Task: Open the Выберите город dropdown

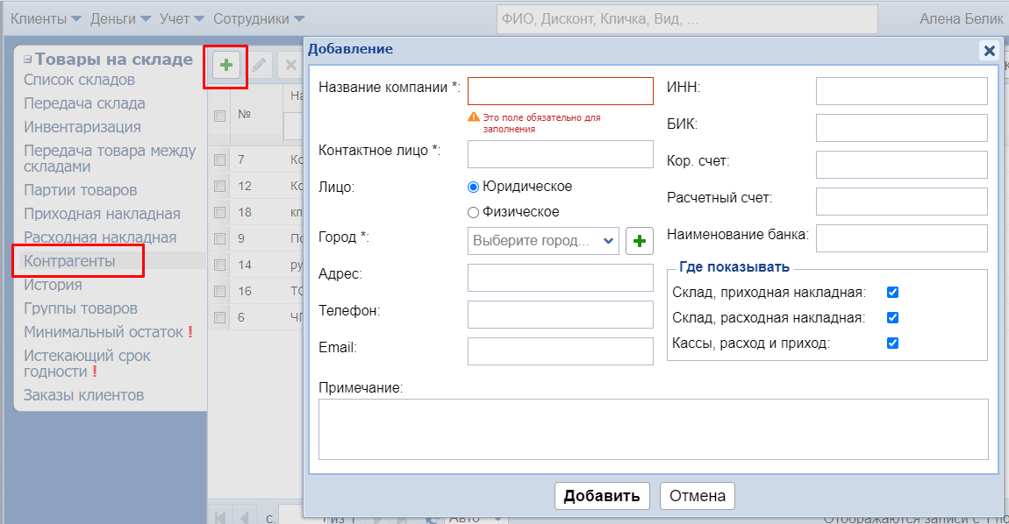Action: pyautogui.click(x=543, y=241)
